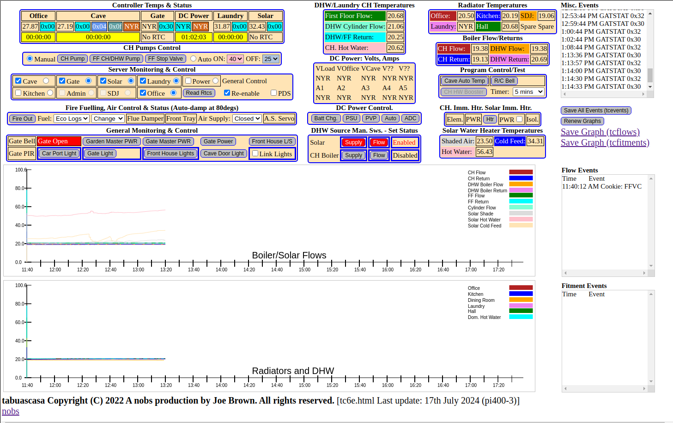Follow the nobs link at the bottom

coord(10,411)
